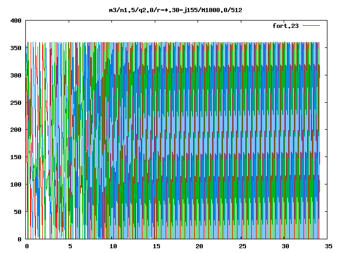
Task: Click the y-axis label 200
Action: [16, 130]
